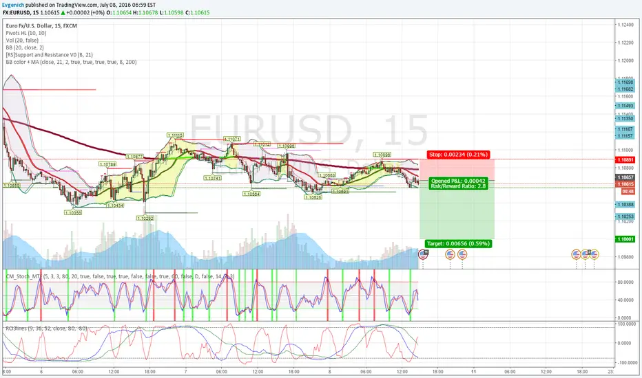Click the 1.10564 pivot low label
This screenshot has width=642, height=378.
[x=251, y=194]
